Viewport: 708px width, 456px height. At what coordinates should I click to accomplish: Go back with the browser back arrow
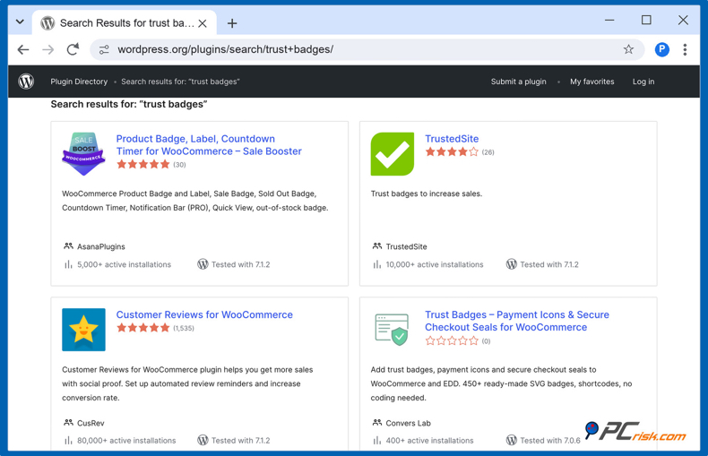[23, 49]
